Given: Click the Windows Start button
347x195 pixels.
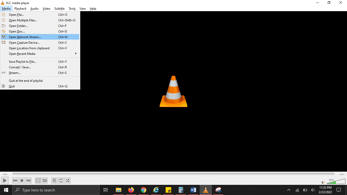Looking at the screenshot, I should pos(6,190).
